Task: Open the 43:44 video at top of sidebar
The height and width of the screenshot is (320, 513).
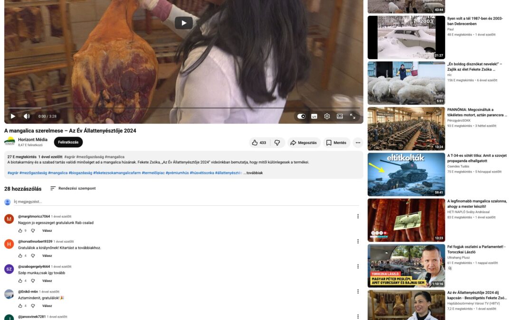Action: (x=406, y=7)
